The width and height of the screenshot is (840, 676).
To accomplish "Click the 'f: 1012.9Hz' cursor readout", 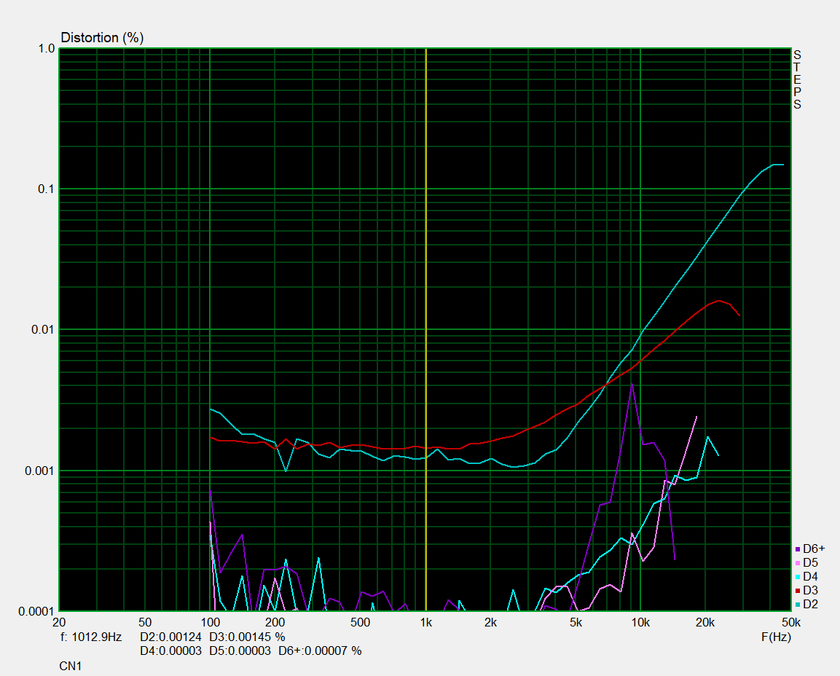I will (x=91, y=637).
